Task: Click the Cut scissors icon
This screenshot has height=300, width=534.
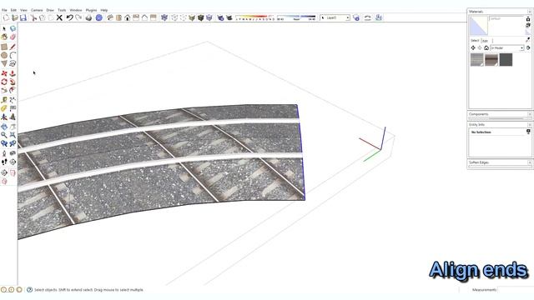Action: tap(33, 17)
